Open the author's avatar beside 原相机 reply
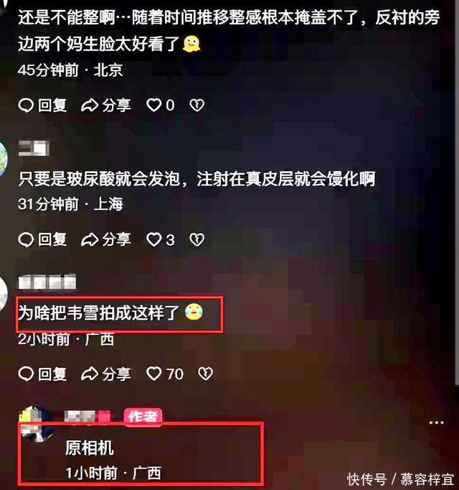459x490 pixels. [37, 423]
